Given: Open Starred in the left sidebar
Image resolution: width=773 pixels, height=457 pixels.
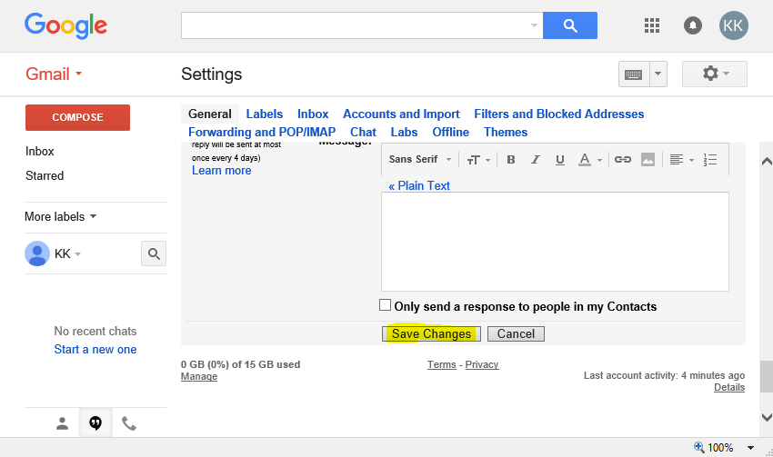Looking at the screenshot, I should click(45, 176).
